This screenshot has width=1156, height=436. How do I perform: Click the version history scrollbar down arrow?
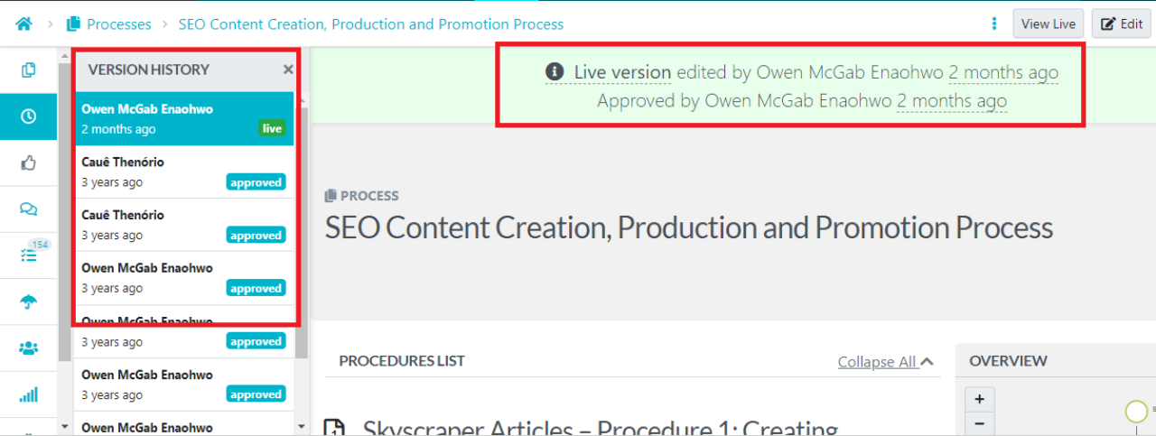click(x=64, y=426)
